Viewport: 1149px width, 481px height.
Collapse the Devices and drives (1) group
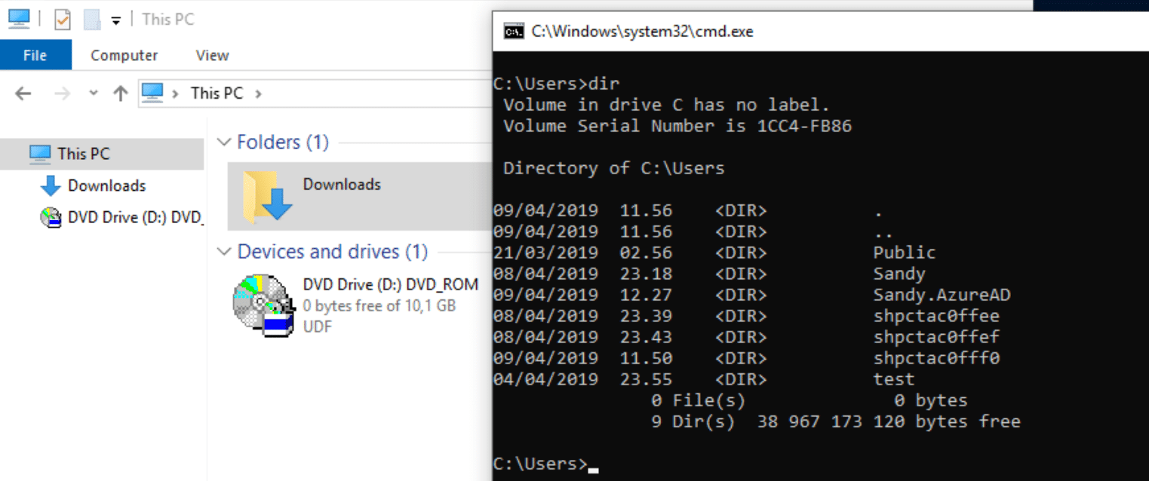[x=224, y=251]
